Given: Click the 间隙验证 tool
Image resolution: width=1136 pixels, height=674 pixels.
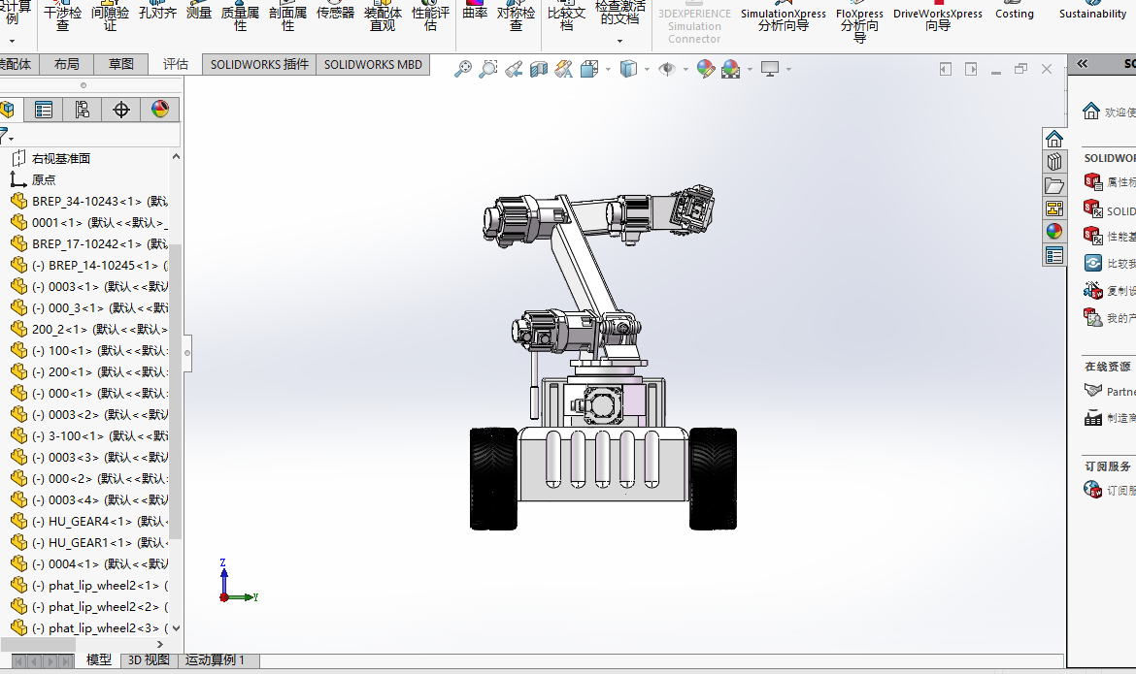Looking at the screenshot, I should click(110, 16).
